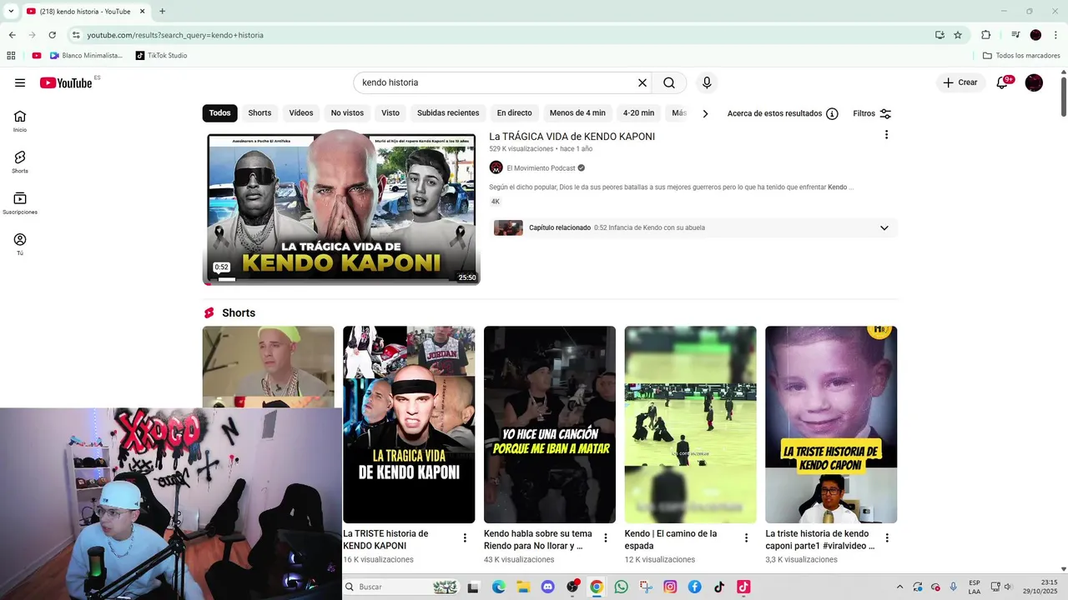Select Menos de 4 min chip
Screen dimensions: 1068x600
pos(577,113)
